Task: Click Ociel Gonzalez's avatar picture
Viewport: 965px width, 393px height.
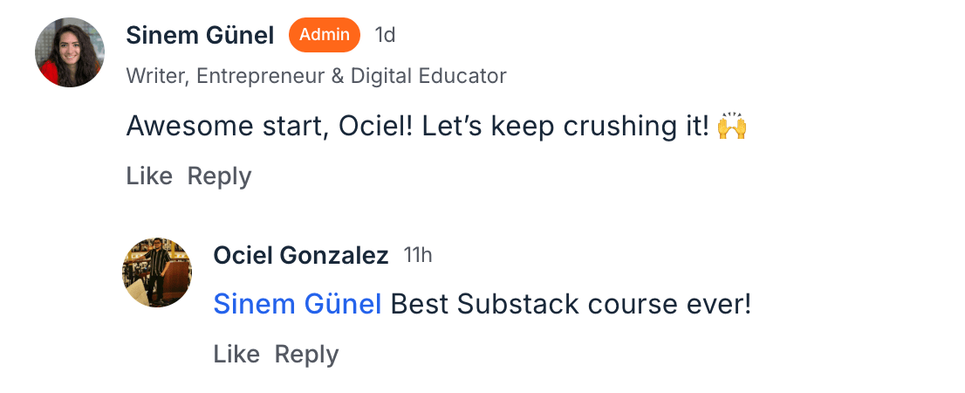Action: (x=157, y=272)
